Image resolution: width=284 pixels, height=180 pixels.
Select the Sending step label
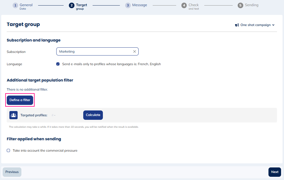coord(251,5)
